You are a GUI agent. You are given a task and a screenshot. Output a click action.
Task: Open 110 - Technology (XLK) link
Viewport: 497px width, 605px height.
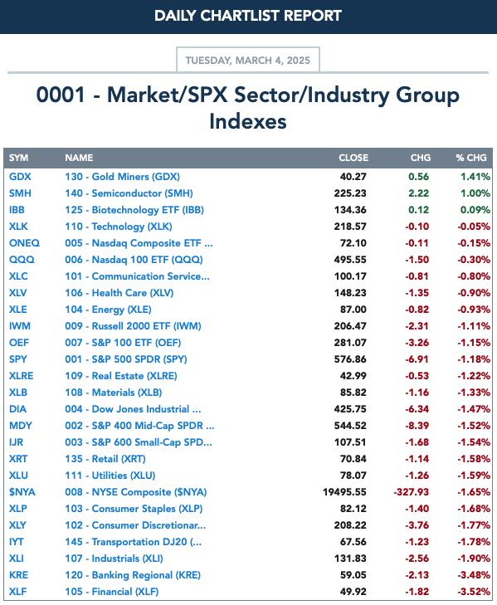coord(119,227)
